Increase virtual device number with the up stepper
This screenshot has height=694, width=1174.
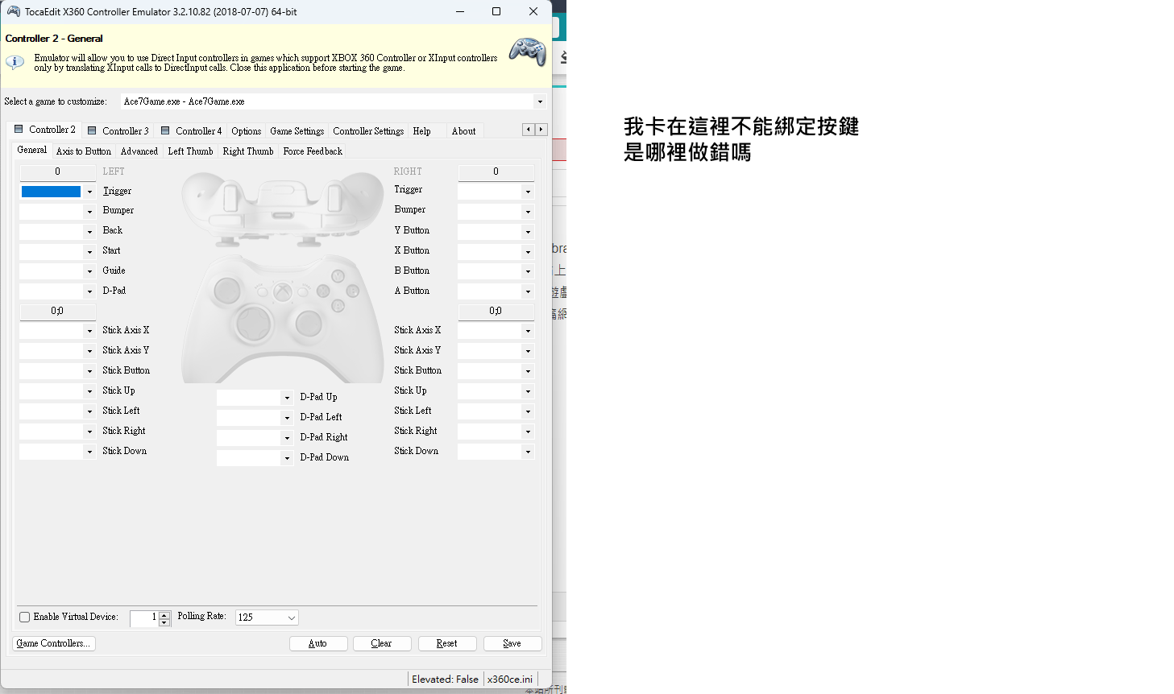(x=164, y=613)
